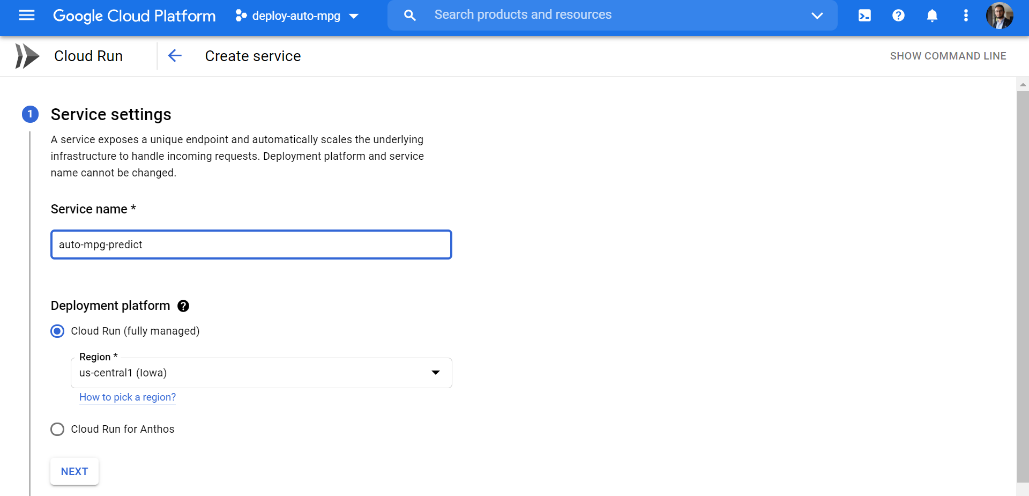The image size is (1029, 496).
Task: Click the Cloud Run product logo icon
Action: click(x=27, y=56)
